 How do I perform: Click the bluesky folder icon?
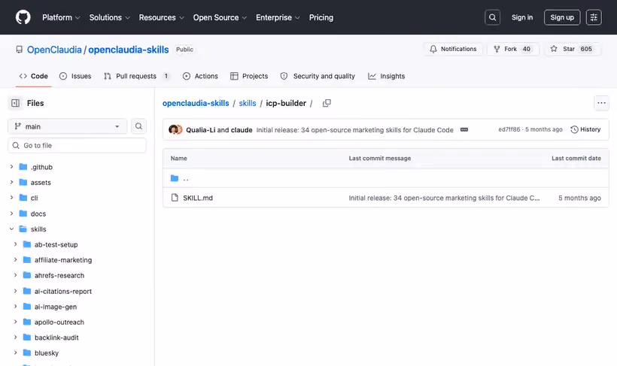pos(27,352)
